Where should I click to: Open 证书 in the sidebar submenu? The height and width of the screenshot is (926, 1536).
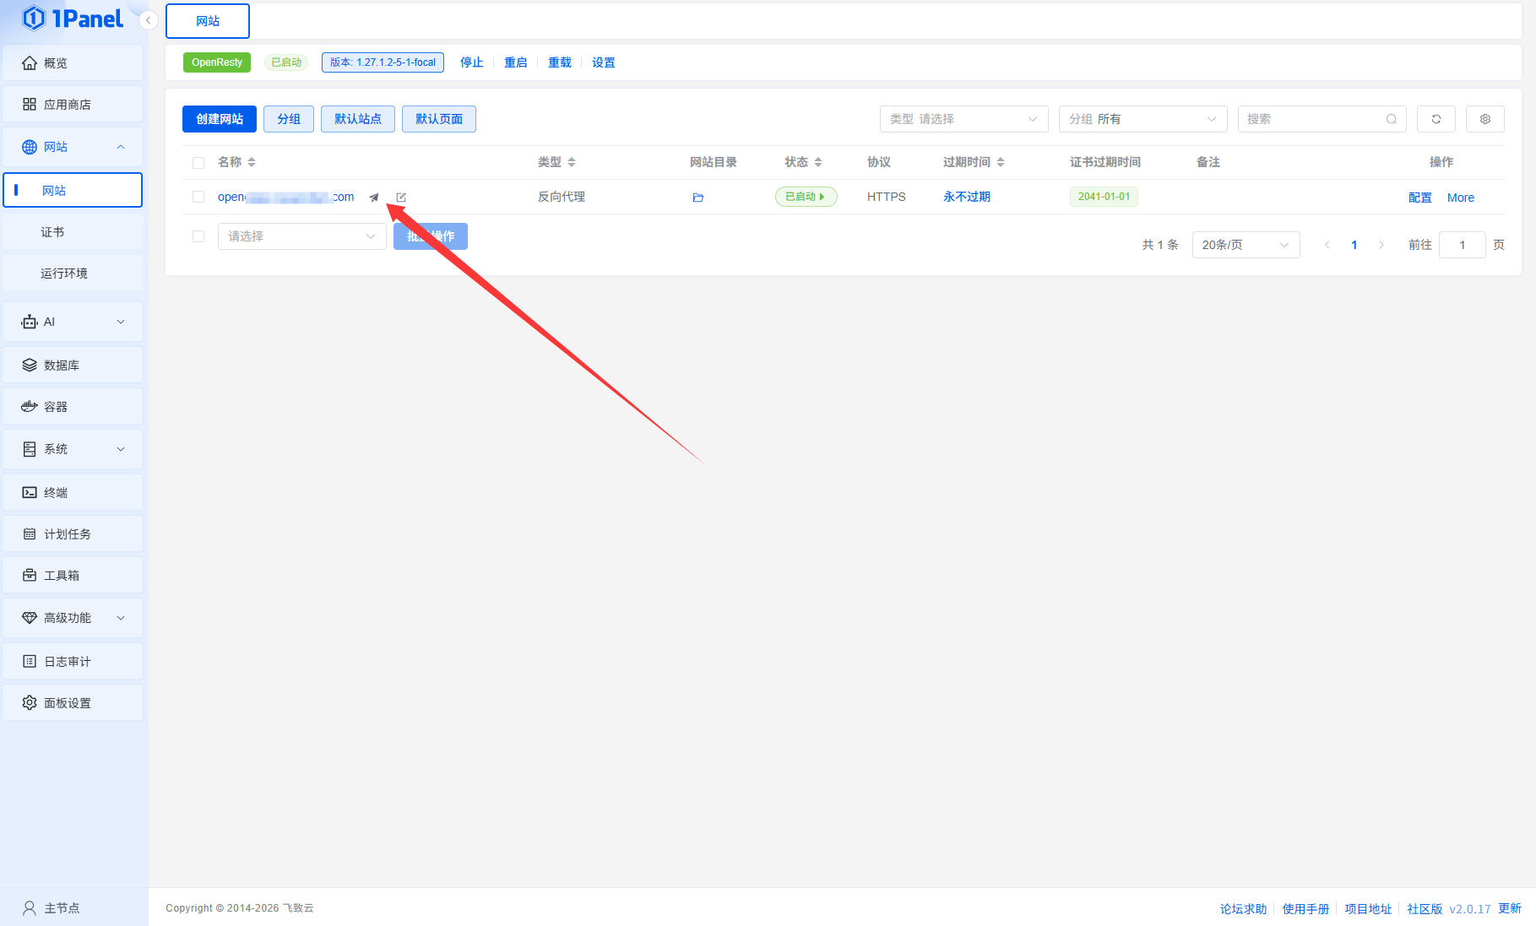pyautogui.click(x=52, y=232)
